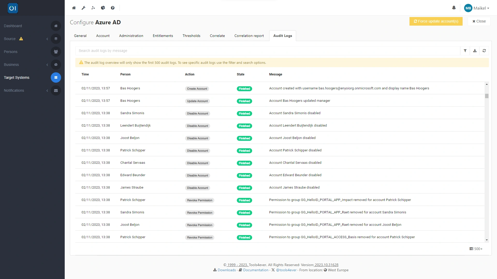Click the scrollbar down arrow

click(x=487, y=240)
